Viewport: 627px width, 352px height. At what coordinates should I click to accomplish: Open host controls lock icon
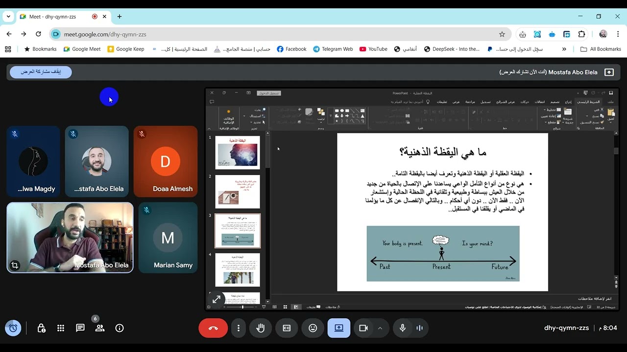point(41,328)
